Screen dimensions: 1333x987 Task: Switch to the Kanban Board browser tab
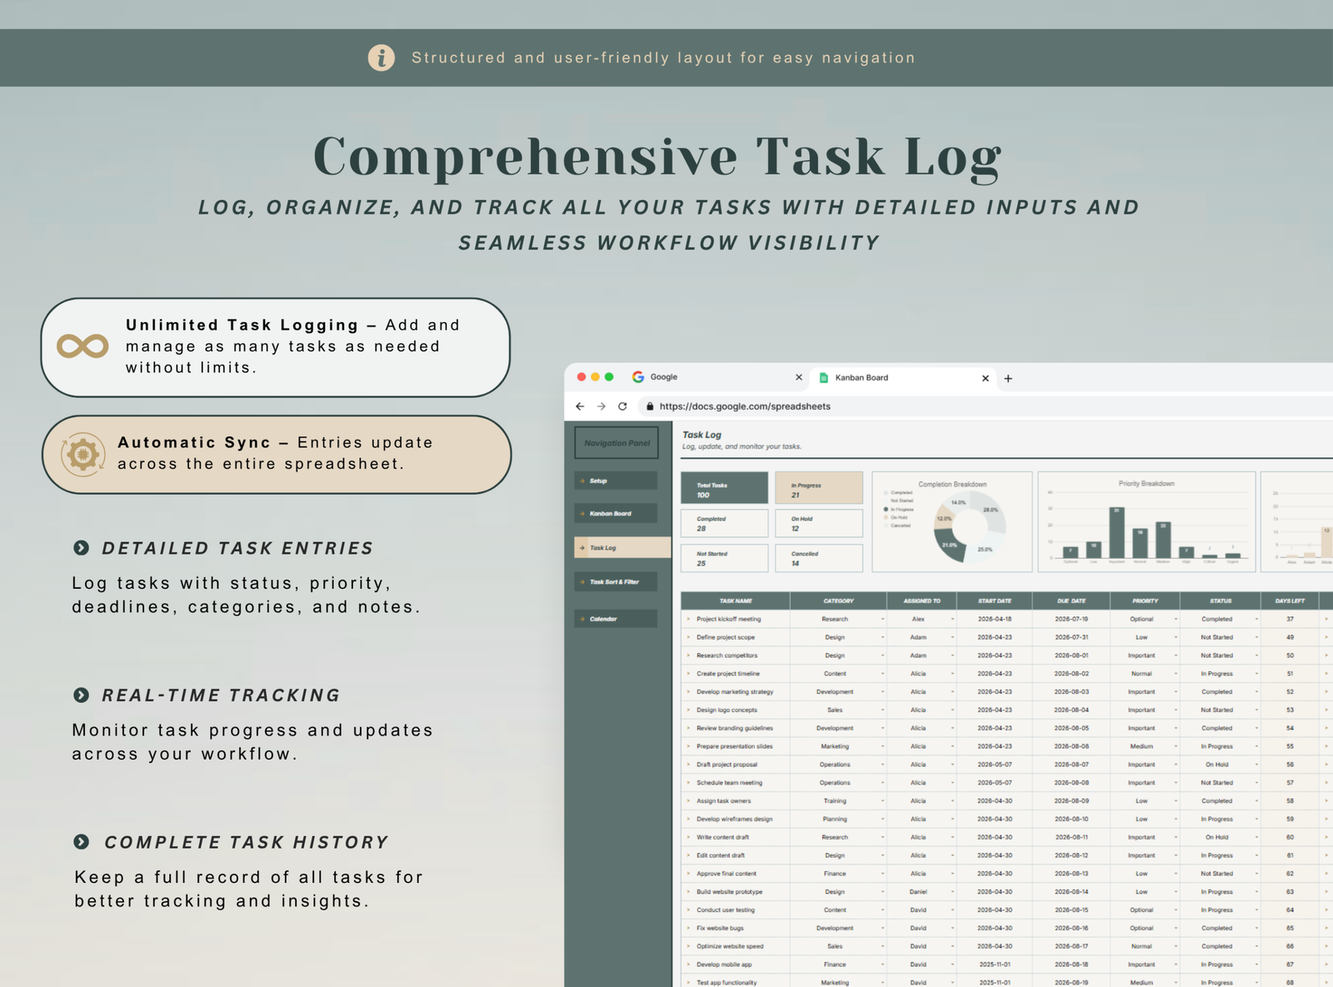pyautogui.click(x=903, y=378)
